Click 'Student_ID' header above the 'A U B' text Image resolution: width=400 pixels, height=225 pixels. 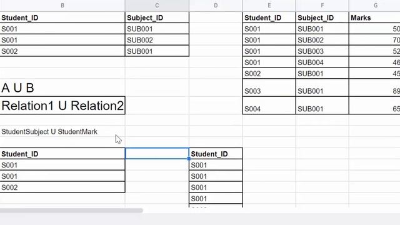tap(62, 17)
